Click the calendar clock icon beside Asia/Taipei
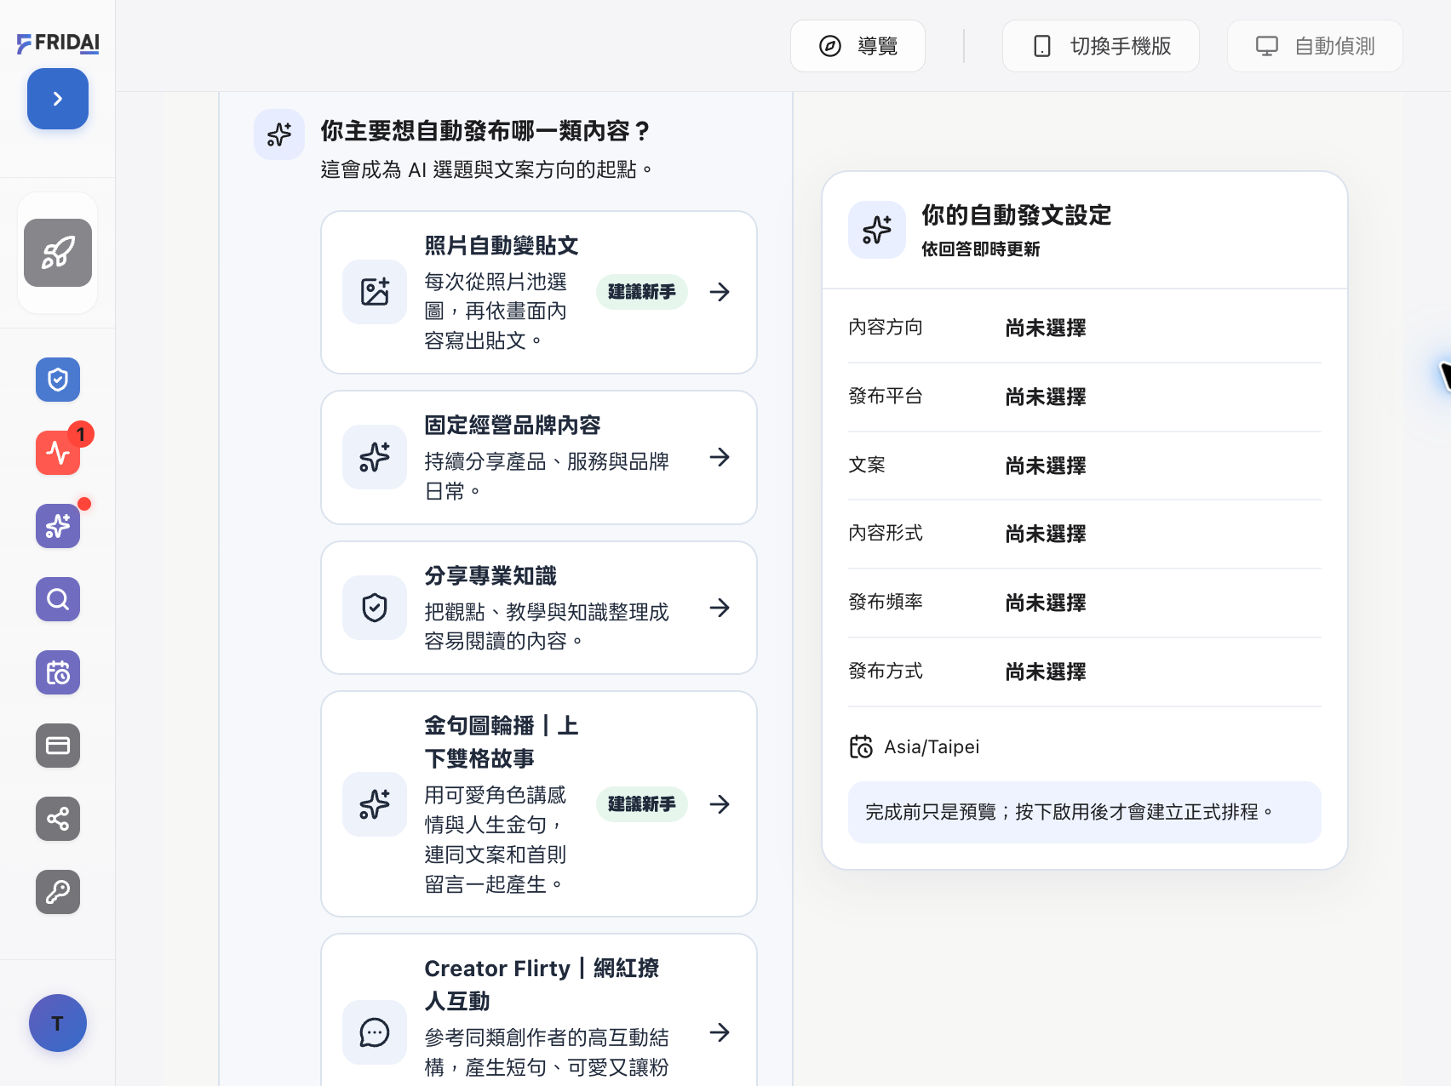The width and height of the screenshot is (1451, 1086). point(861,746)
